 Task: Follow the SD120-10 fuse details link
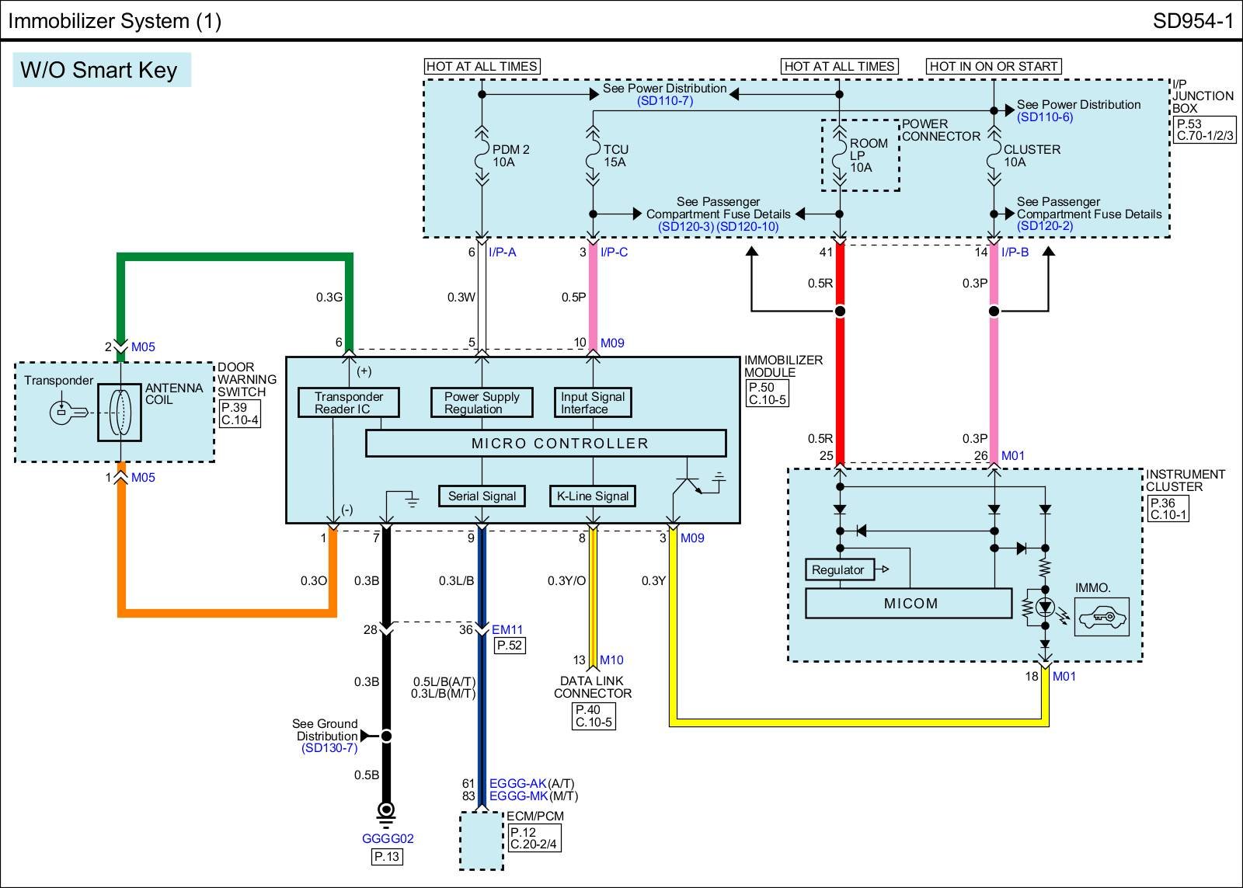click(747, 227)
